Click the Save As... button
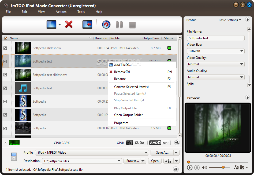The image size is (254, 175). coord(162,153)
